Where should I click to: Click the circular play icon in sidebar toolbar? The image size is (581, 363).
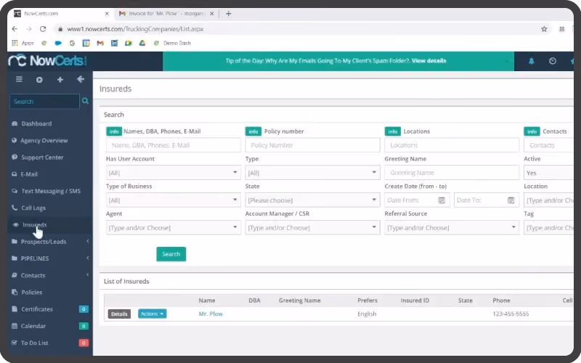click(39, 80)
